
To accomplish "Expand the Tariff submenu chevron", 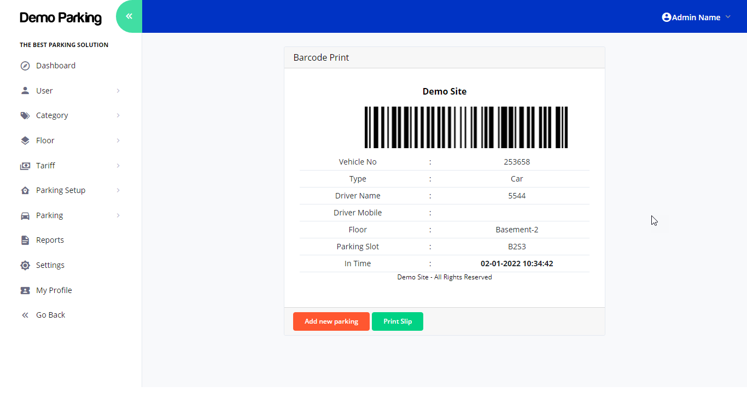I will pos(118,166).
